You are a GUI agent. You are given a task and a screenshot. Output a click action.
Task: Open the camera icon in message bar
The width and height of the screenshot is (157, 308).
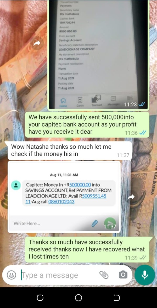click(x=123, y=275)
